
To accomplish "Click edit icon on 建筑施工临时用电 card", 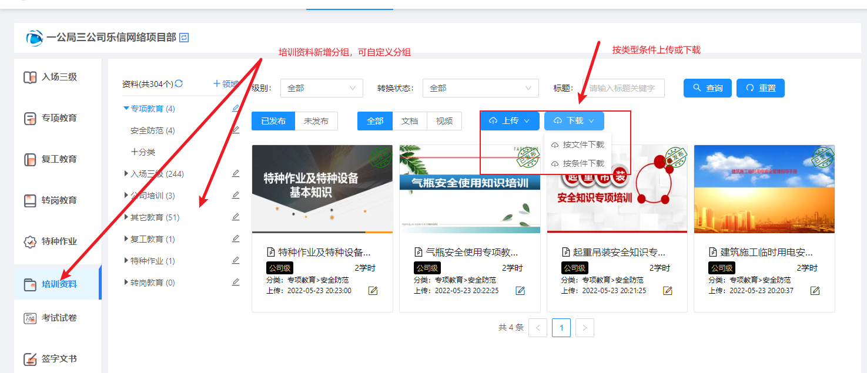I will pyautogui.click(x=815, y=291).
